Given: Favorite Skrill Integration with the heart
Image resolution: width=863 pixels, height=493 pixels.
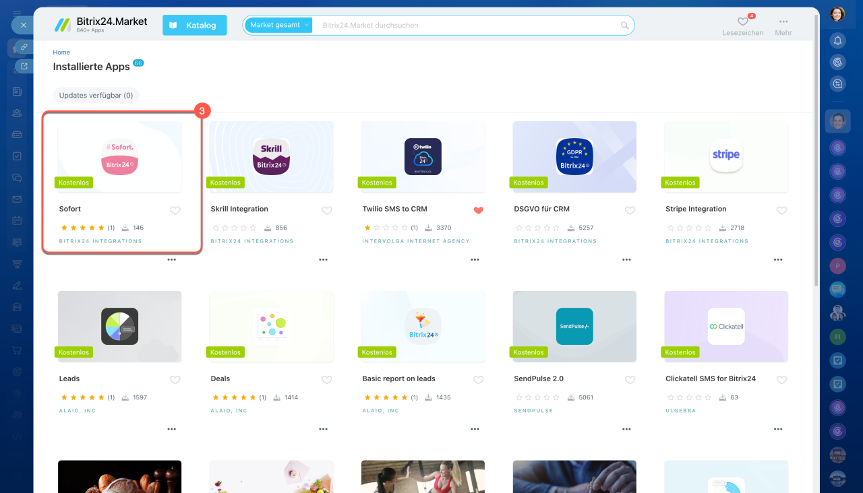Looking at the screenshot, I should point(327,210).
